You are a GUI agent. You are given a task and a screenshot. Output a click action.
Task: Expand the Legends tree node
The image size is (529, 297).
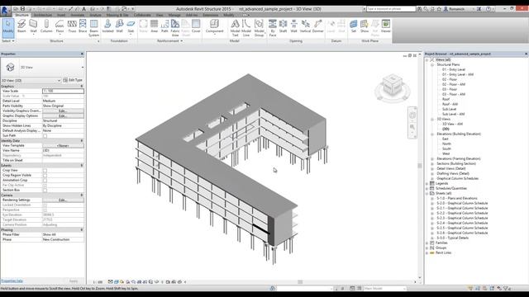427,183
